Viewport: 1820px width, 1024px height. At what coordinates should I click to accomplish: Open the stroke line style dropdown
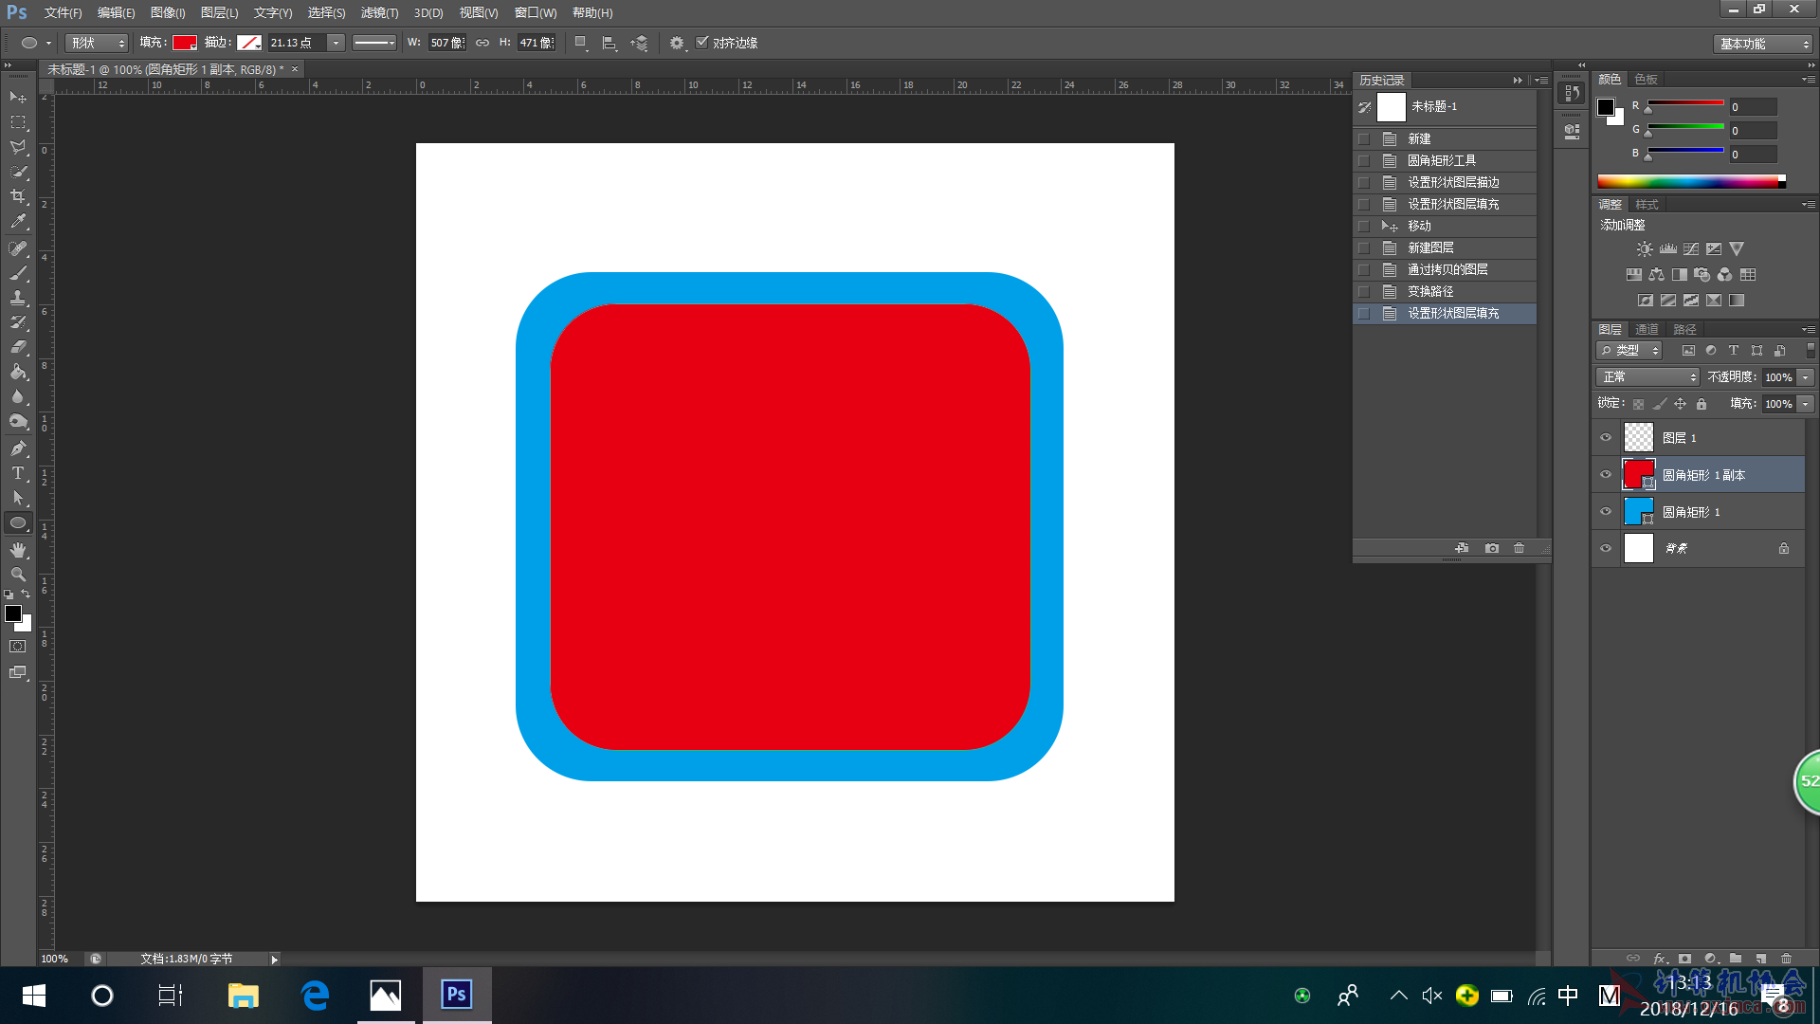point(374,43)
